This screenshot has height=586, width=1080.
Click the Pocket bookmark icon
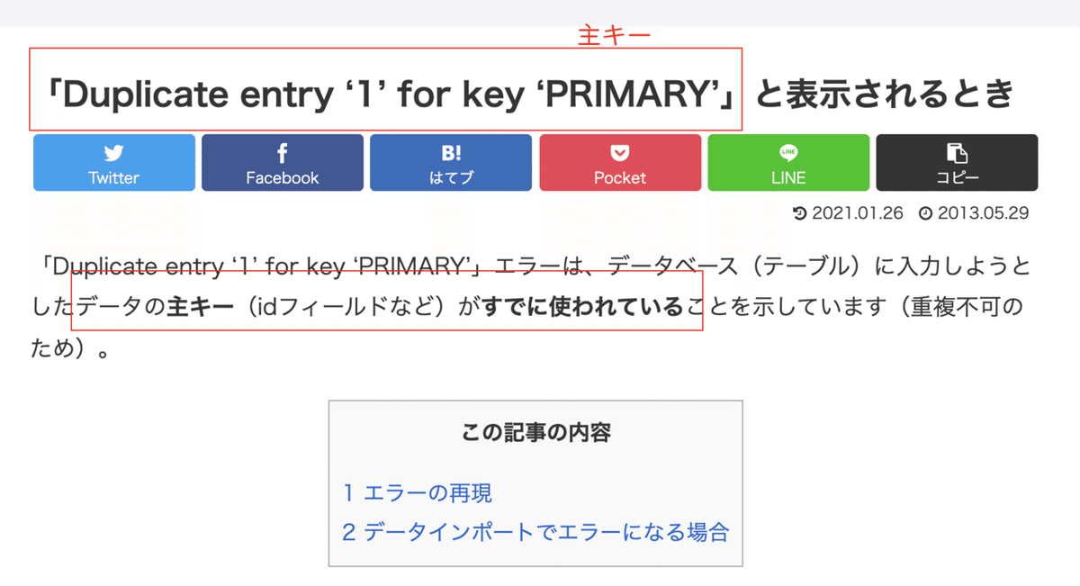pos(620,151)
